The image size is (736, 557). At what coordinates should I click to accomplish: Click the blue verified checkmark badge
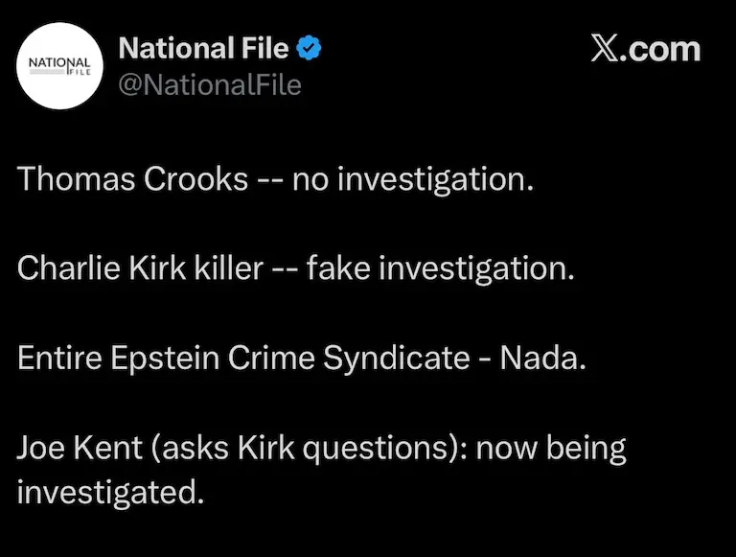point(308,47)
